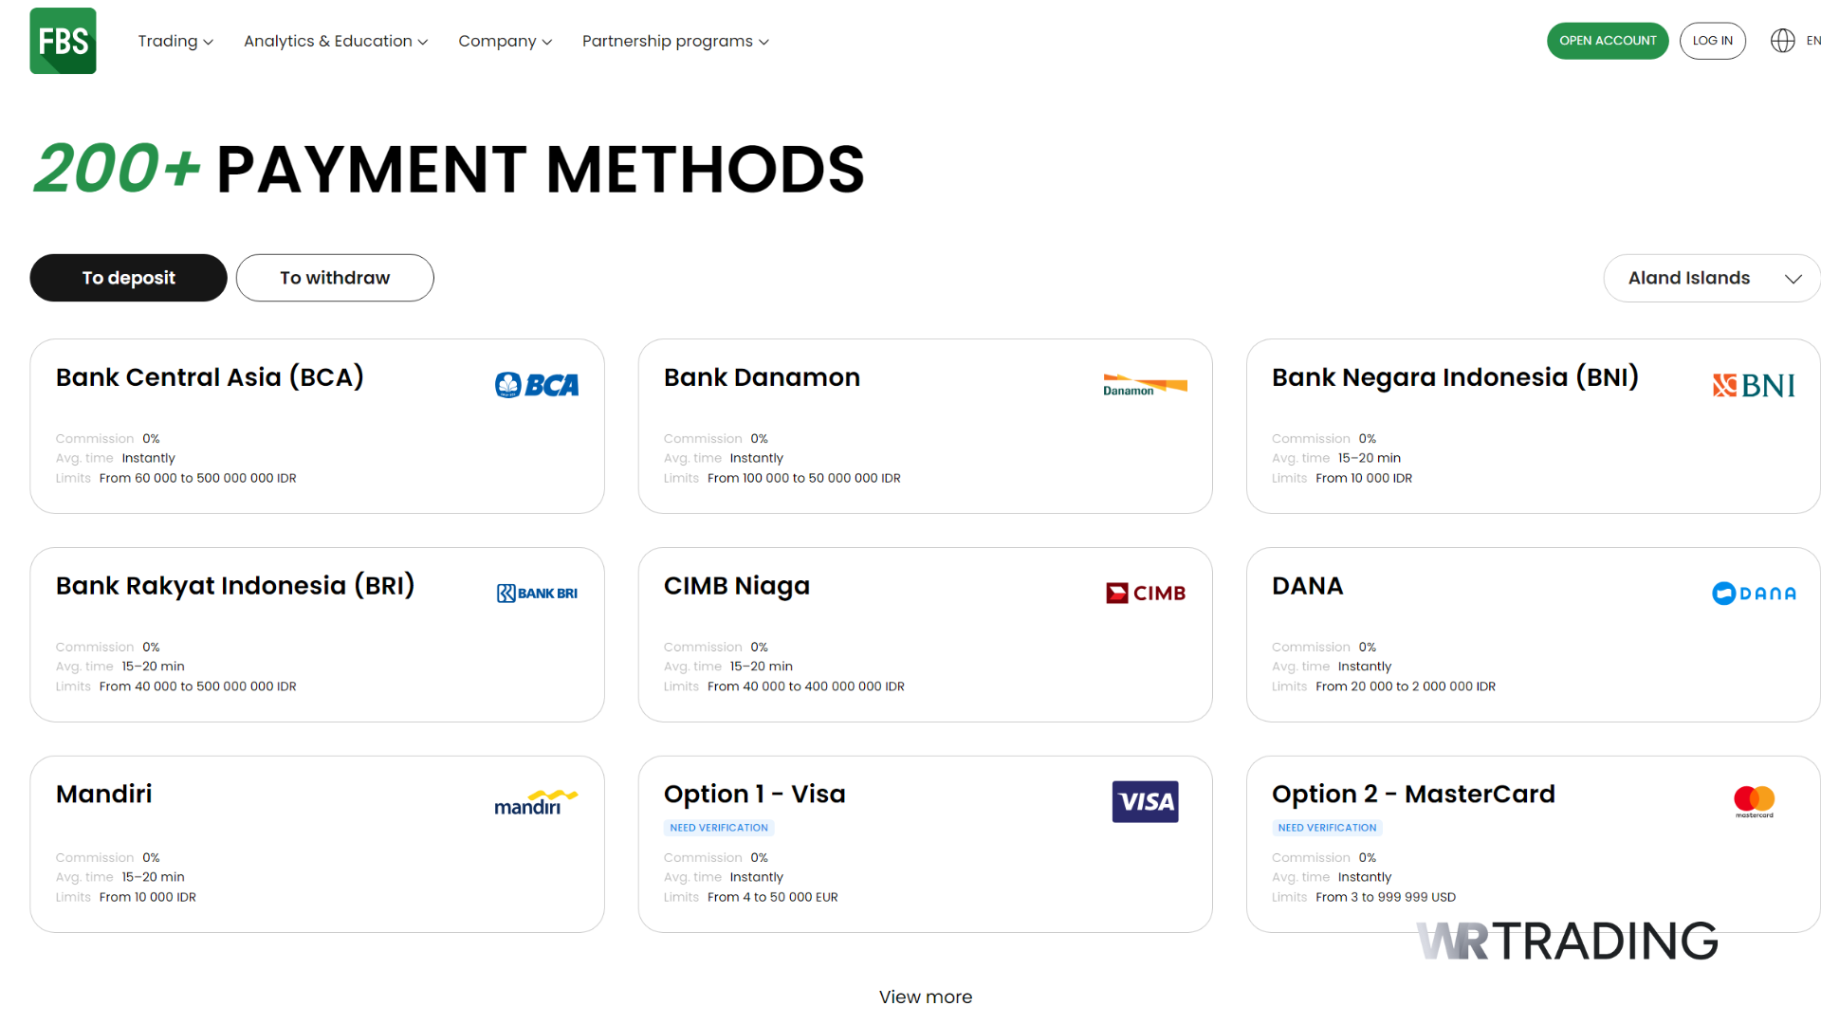Viewport: 1821px width, 1024px height.
Task: Click the BANK BRI logo
Action: (537, 594)
